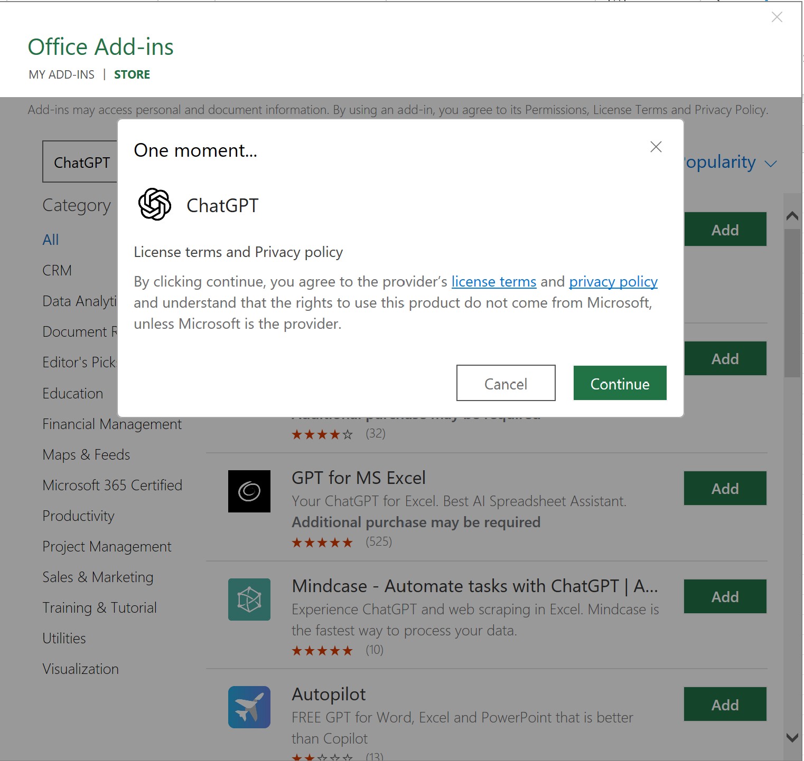Image resolution: width=804 pixels, height=761 pixels.
Task: Open the provider's license terms link
Action: point(493,282)
